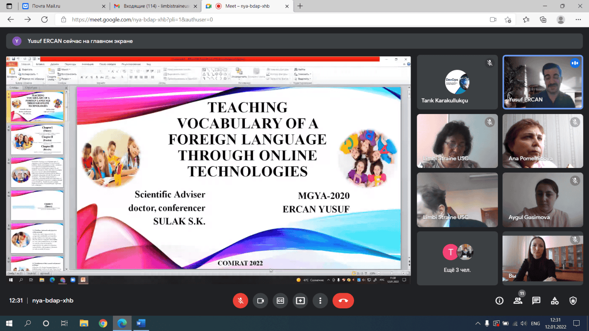Reload the page
Viewport: 589px width, 331px height.
[x=45, y=19]
